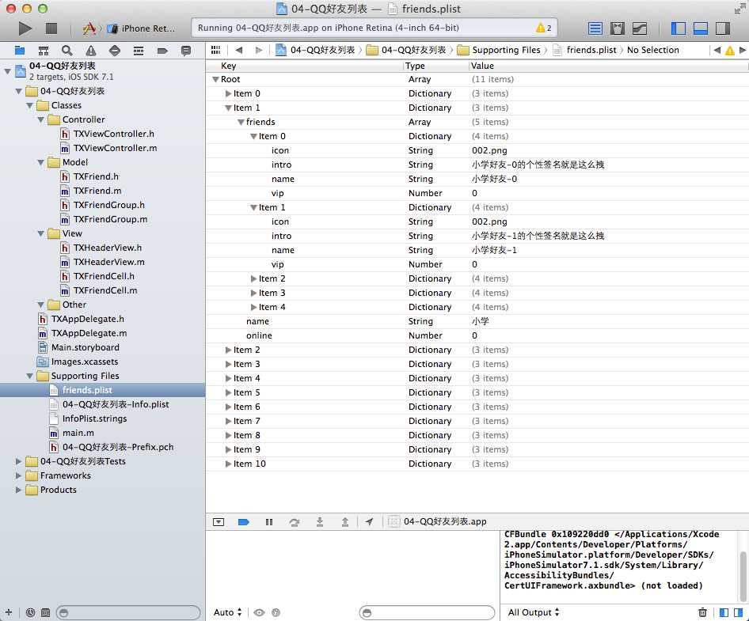Open the Project navigator folder icon

[x=20, y=50]
